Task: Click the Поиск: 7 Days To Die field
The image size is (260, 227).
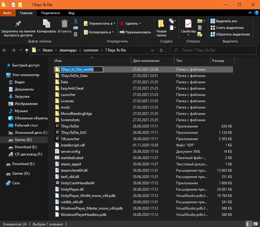Action: (x=213, y=50)
